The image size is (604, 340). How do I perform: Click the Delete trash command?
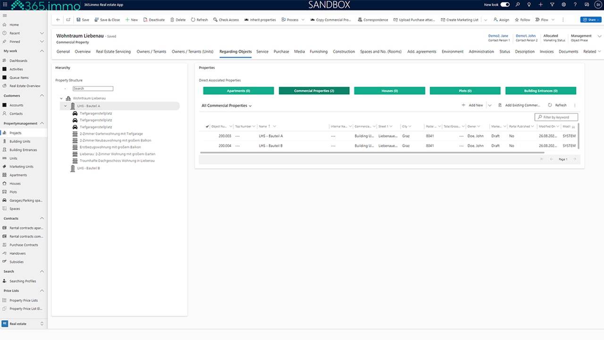[x=178, y=20]
